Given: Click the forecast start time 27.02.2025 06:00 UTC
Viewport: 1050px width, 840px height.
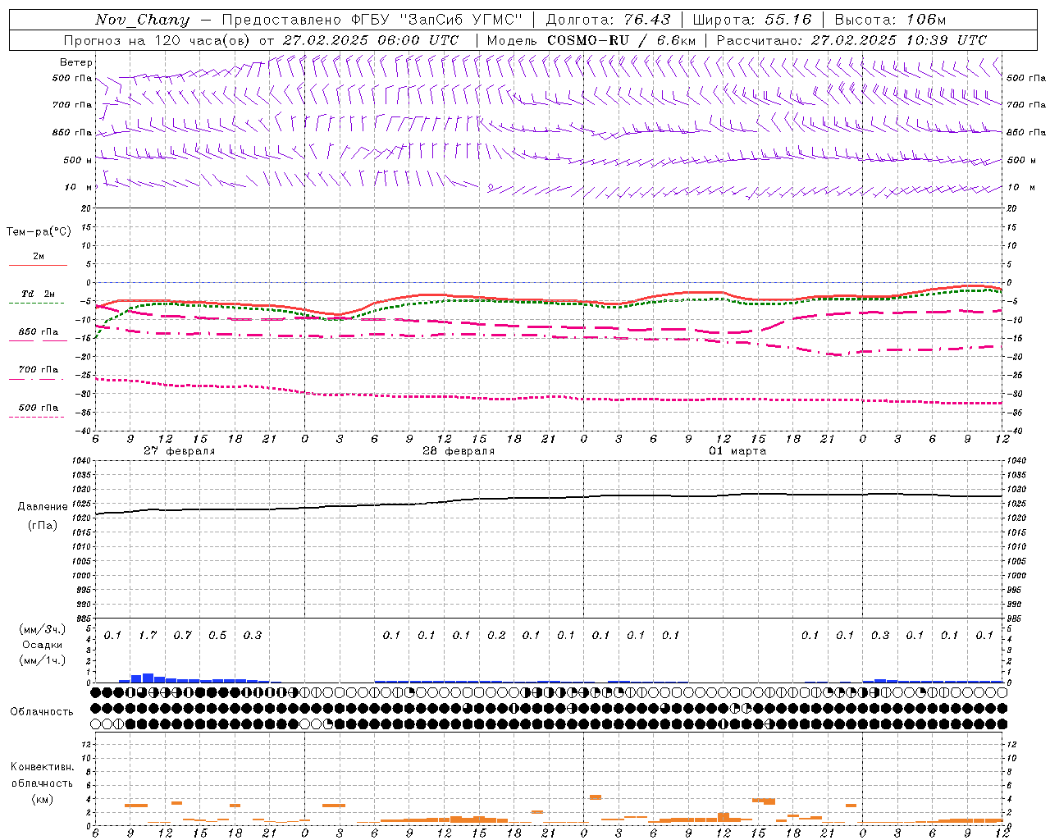Looking at the screenshot, I should (x=371, y=40).
